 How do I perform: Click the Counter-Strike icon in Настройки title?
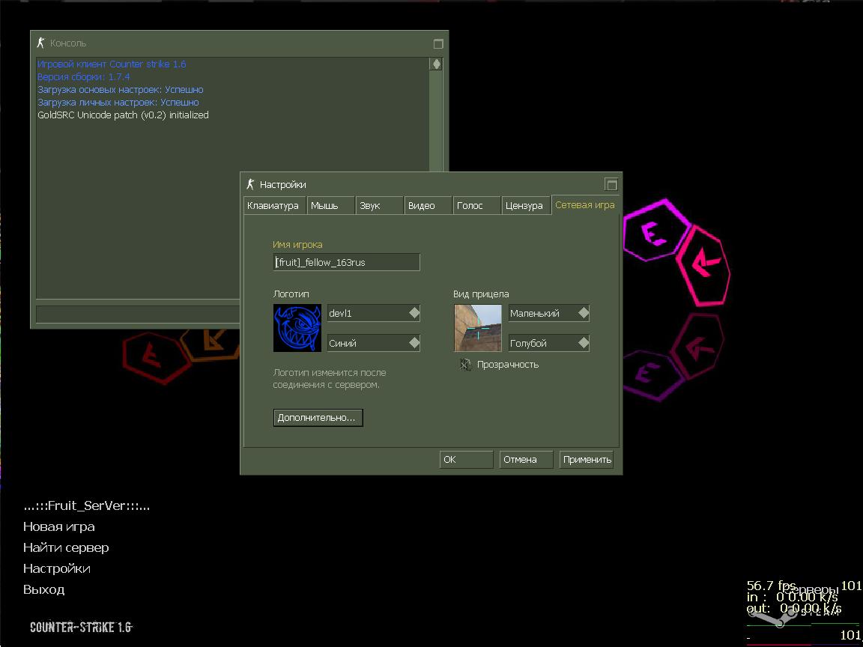click(x=250, y=184)
